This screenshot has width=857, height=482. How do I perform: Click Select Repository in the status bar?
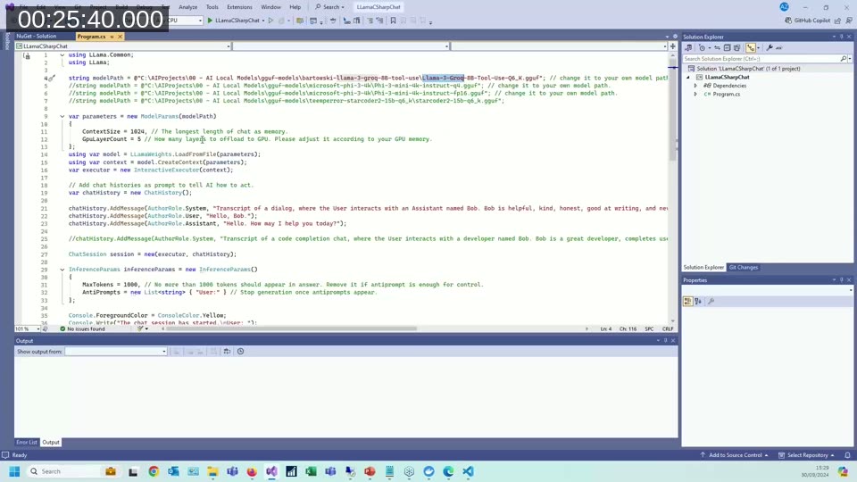click(x=807, y=455)
